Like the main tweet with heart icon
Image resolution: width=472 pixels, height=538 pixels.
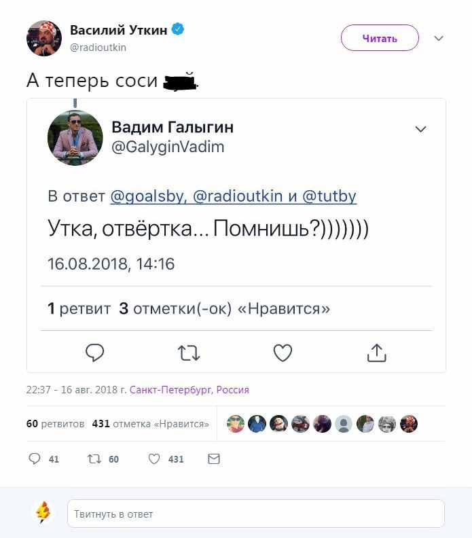click(154, 459)
